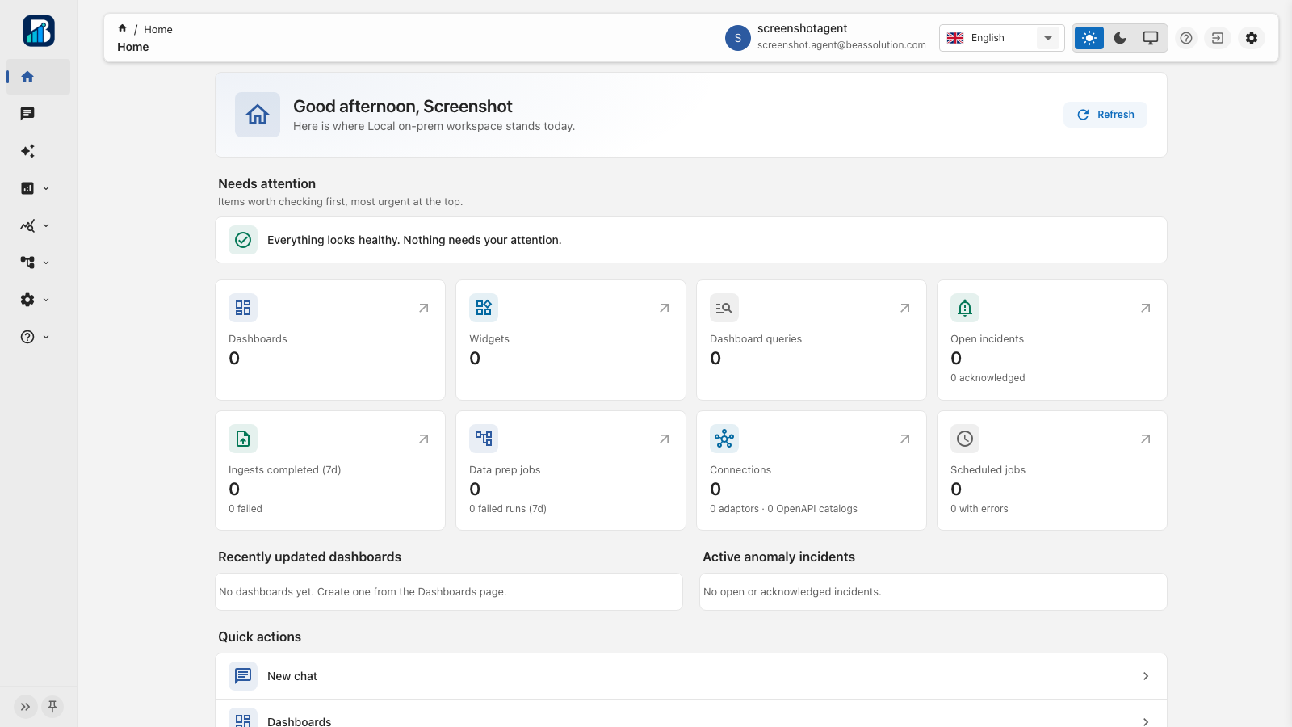
Task: Click the Refresh button
Action: click(x=1105, y=115)
